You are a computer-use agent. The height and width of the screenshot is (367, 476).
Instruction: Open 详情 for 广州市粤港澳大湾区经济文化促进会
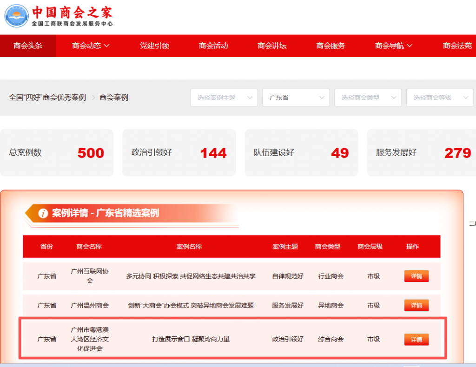(416, 339)
